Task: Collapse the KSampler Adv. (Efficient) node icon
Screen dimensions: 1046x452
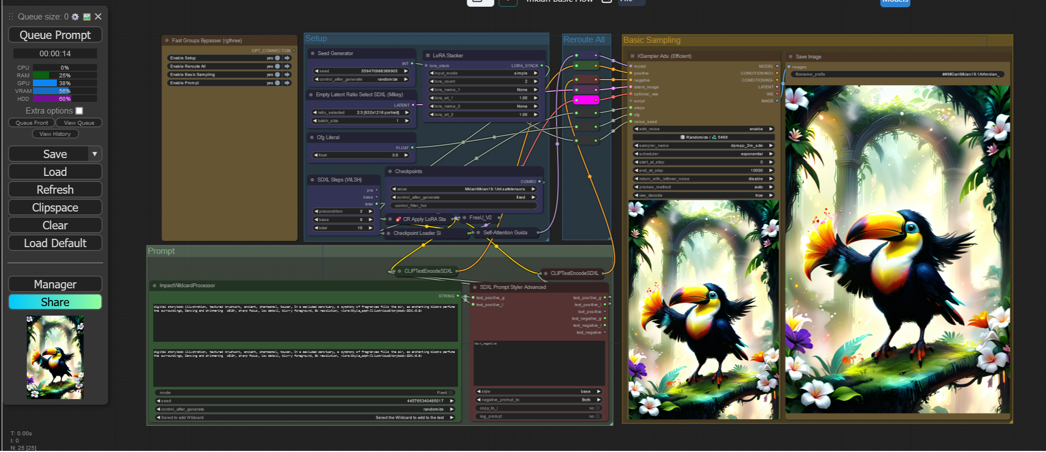Action: (632, 56)
